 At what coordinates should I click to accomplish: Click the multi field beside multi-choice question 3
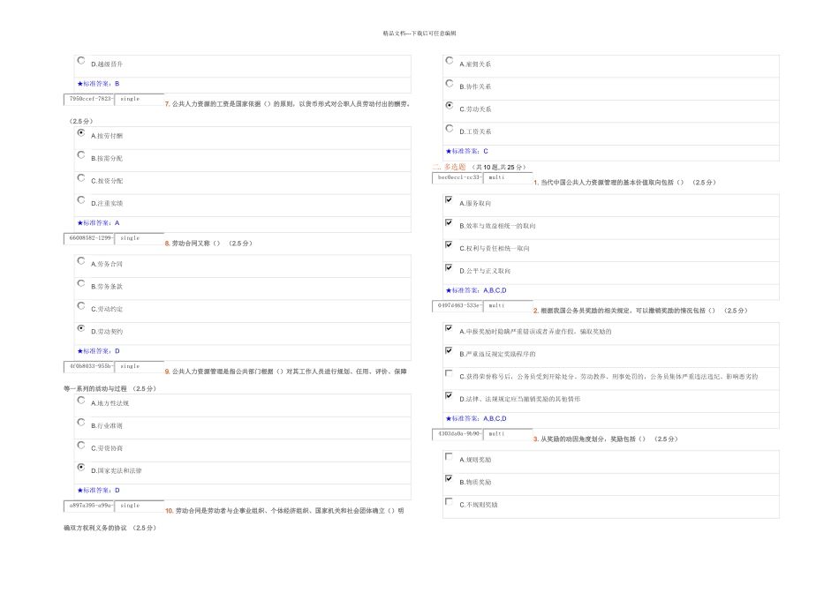coord(508,434)
